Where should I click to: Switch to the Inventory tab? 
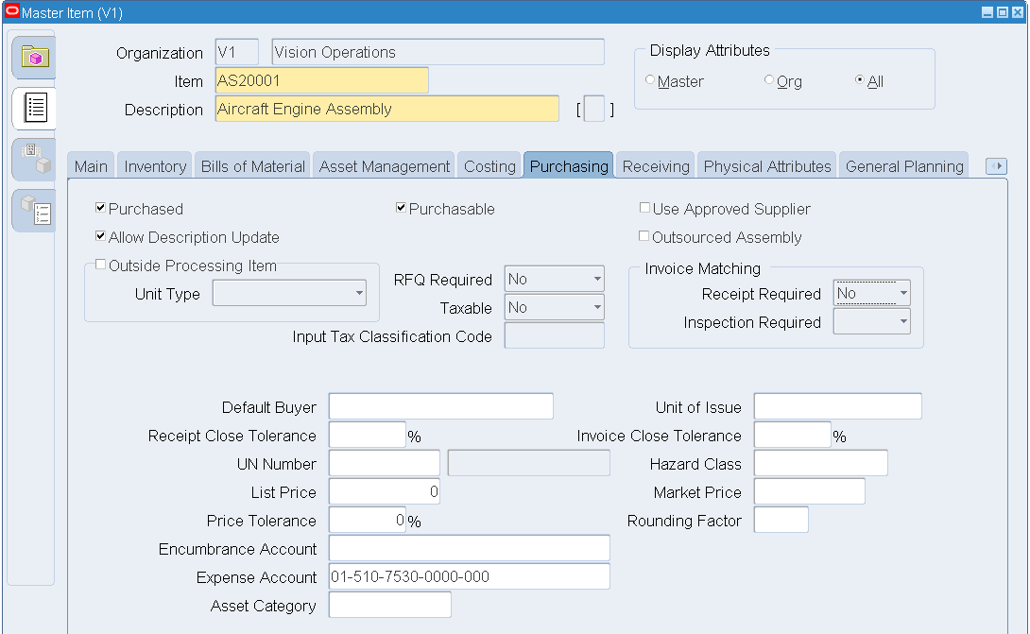[155, 166]
